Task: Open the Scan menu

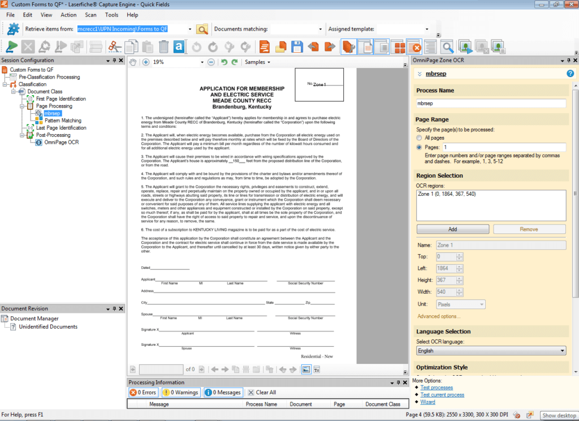Action: [x=91, y=15]
